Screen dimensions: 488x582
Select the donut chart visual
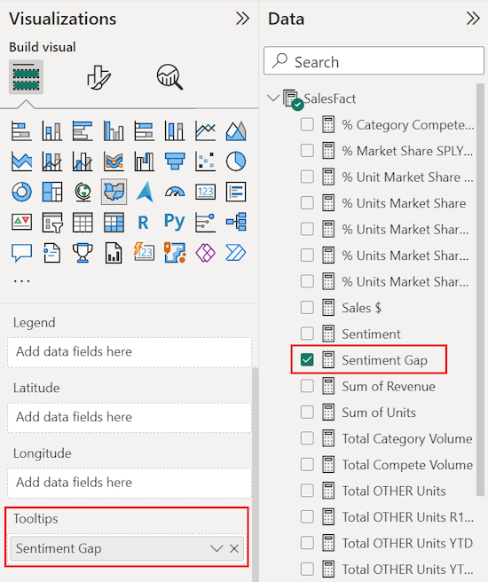click(21, 192)
